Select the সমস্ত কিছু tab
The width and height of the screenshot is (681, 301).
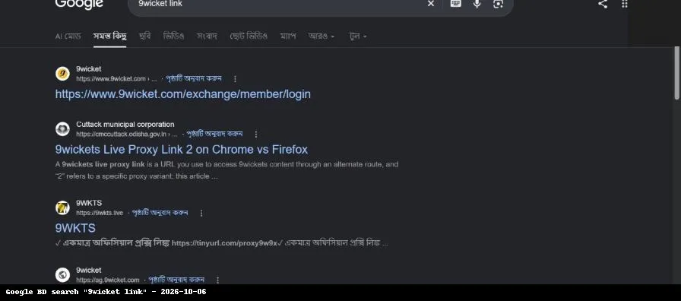[110, 36]
